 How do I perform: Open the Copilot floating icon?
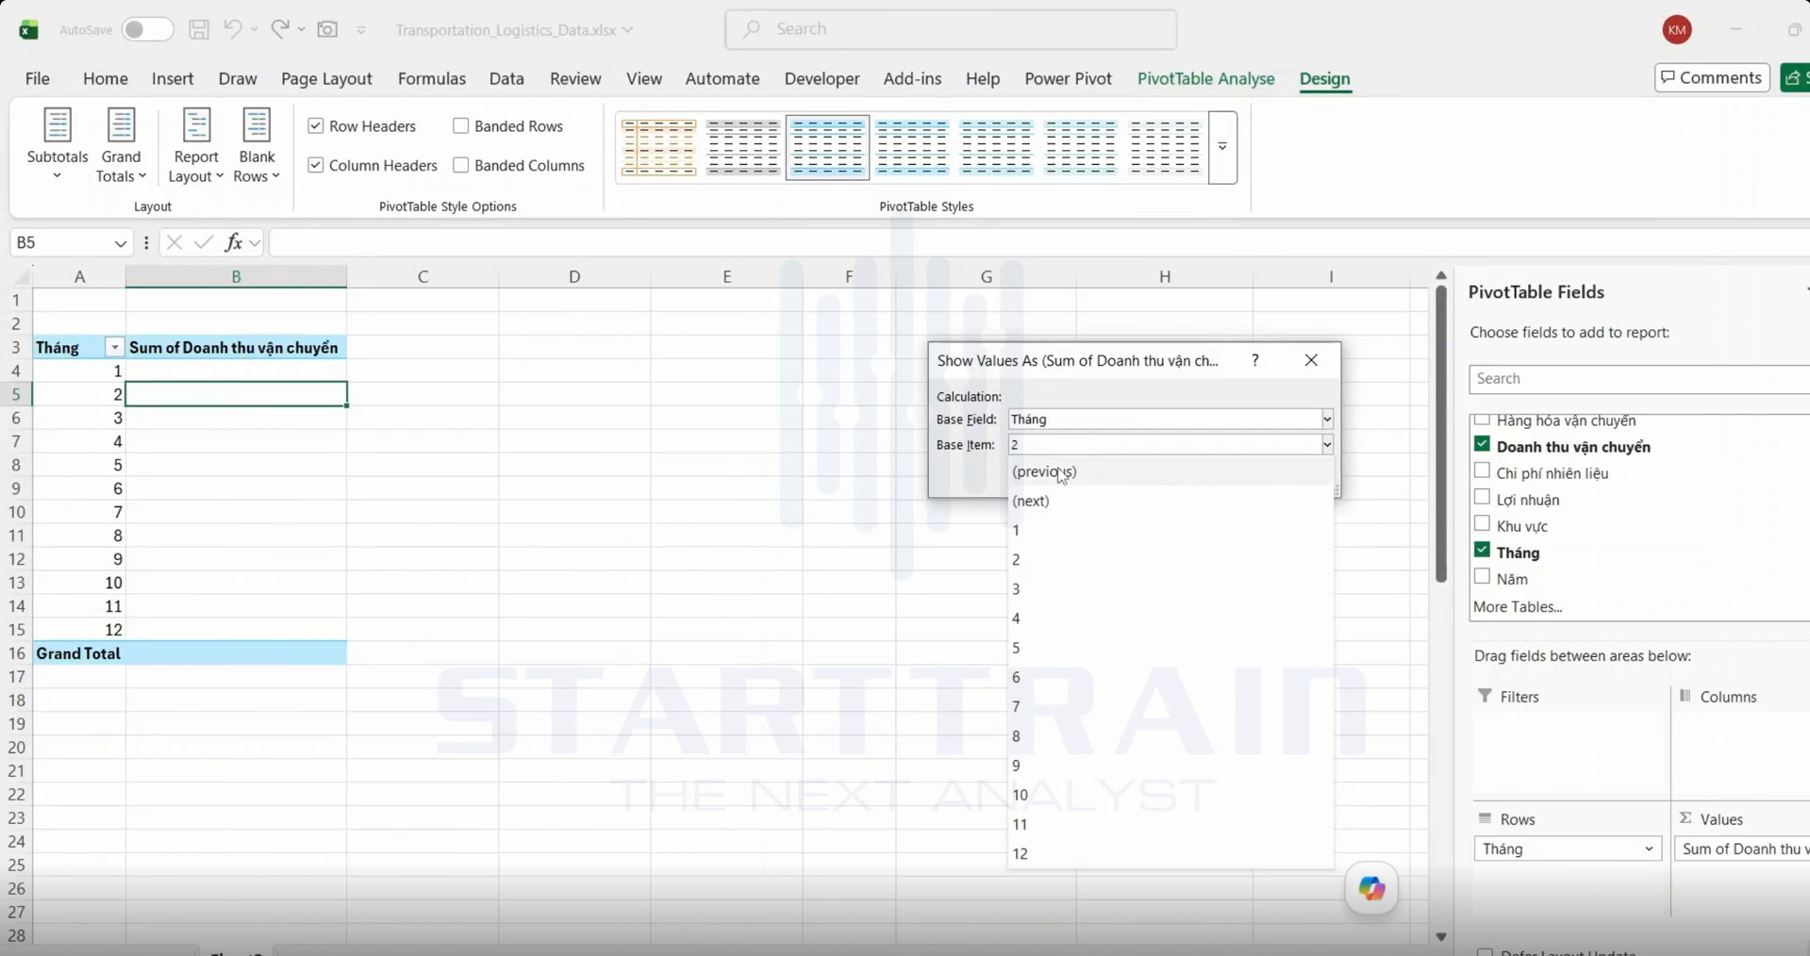tap(1371, 888)
